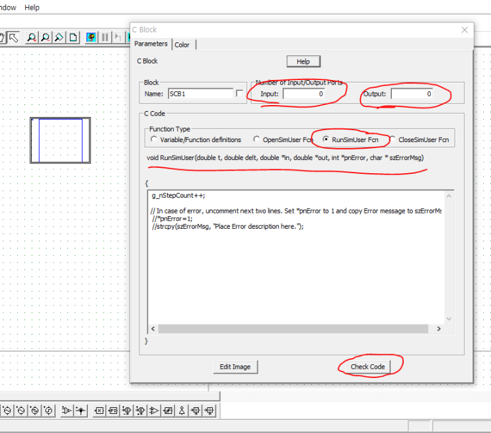Click the zoom in magnifier icon
491x433 pixels.
(x=32, y=38)
